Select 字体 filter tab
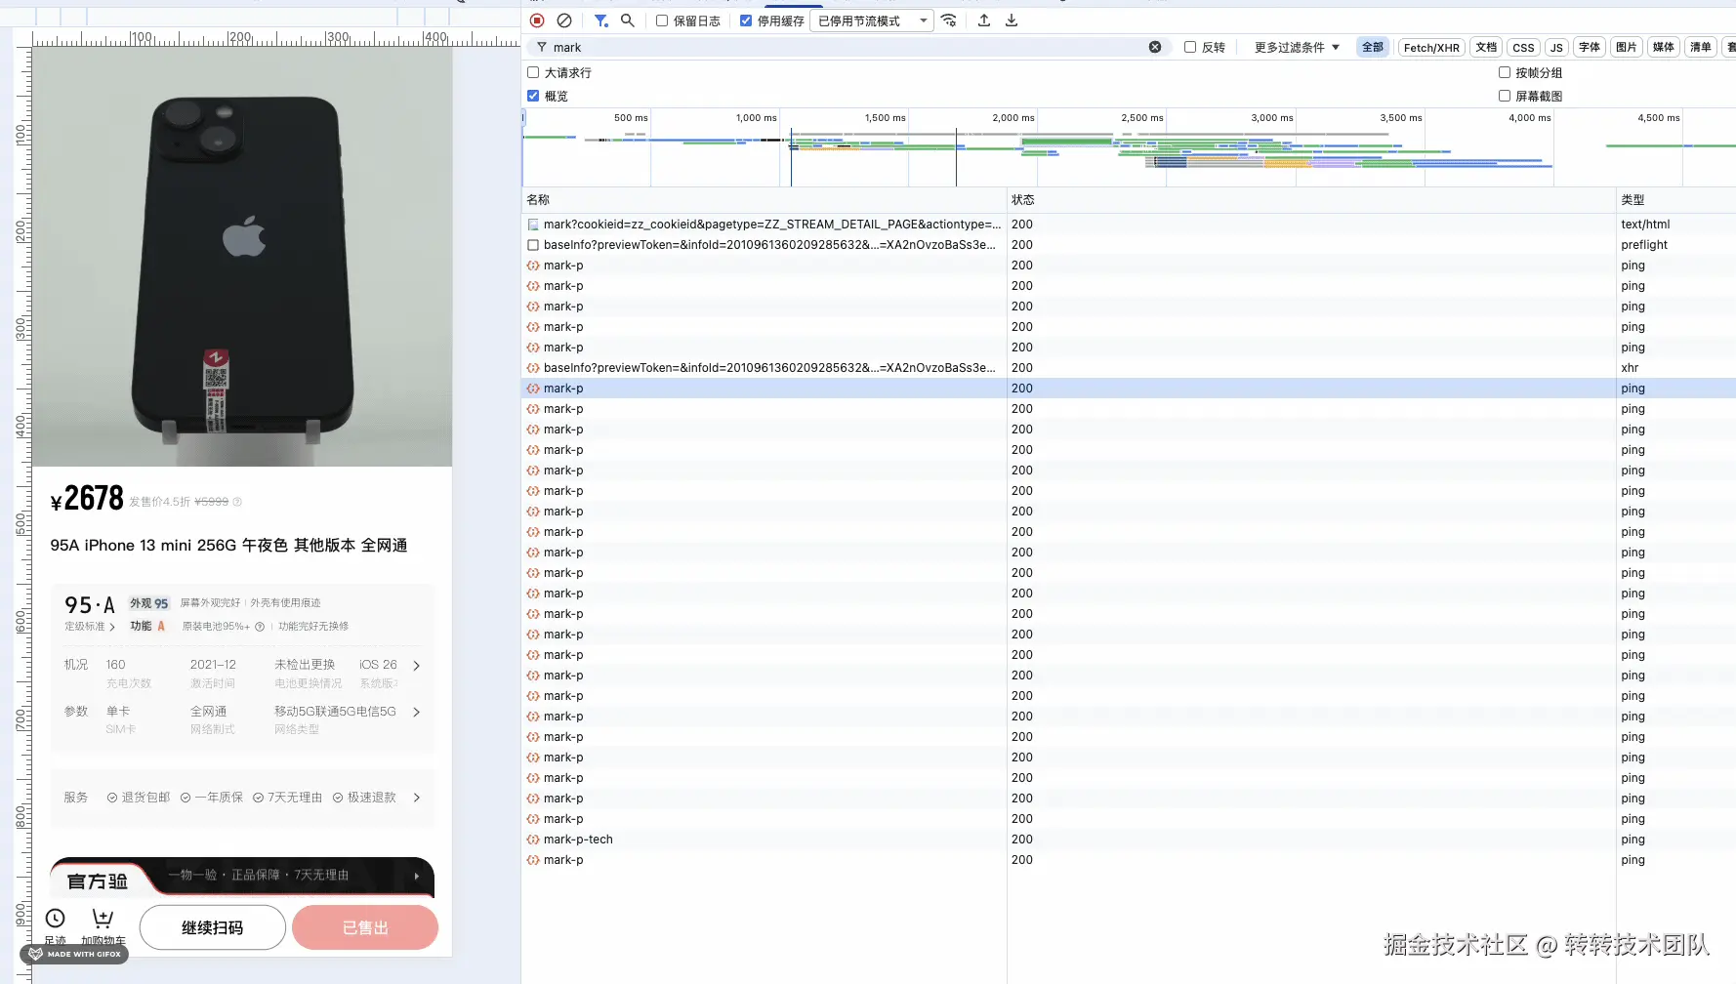The width and height of the screenshot is (1736, 984). coord(1590,47)
